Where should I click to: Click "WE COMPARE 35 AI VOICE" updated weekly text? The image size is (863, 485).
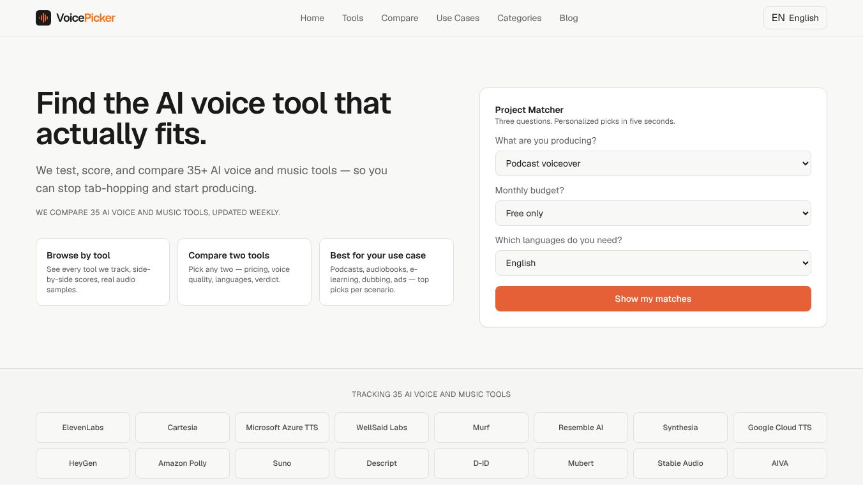coord(158,213)
